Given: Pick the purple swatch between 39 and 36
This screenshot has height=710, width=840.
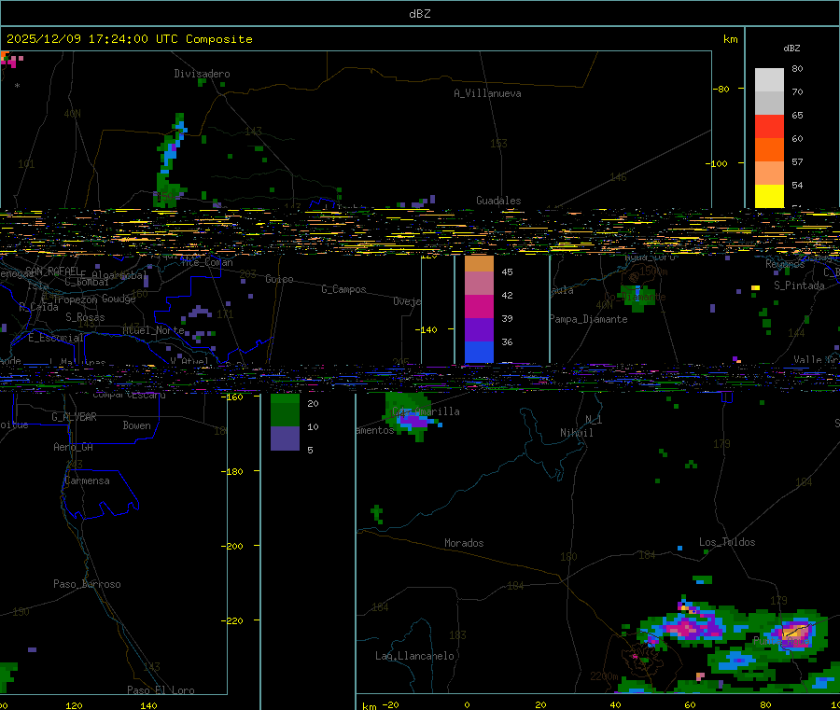Looking at the screenshot, I should [479, 330].
